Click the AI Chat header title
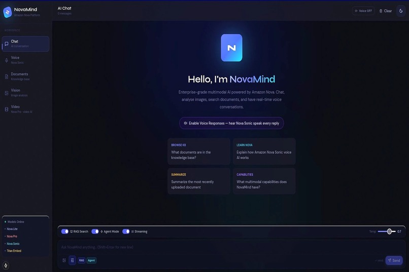 64,8
